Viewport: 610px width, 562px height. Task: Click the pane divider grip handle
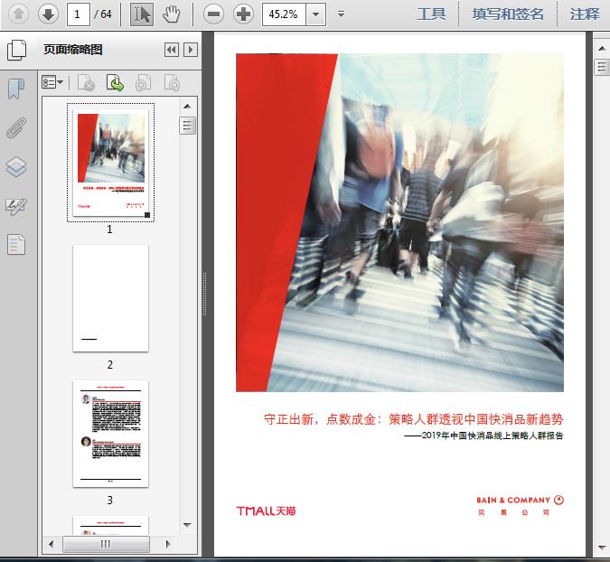pos(205,294)
